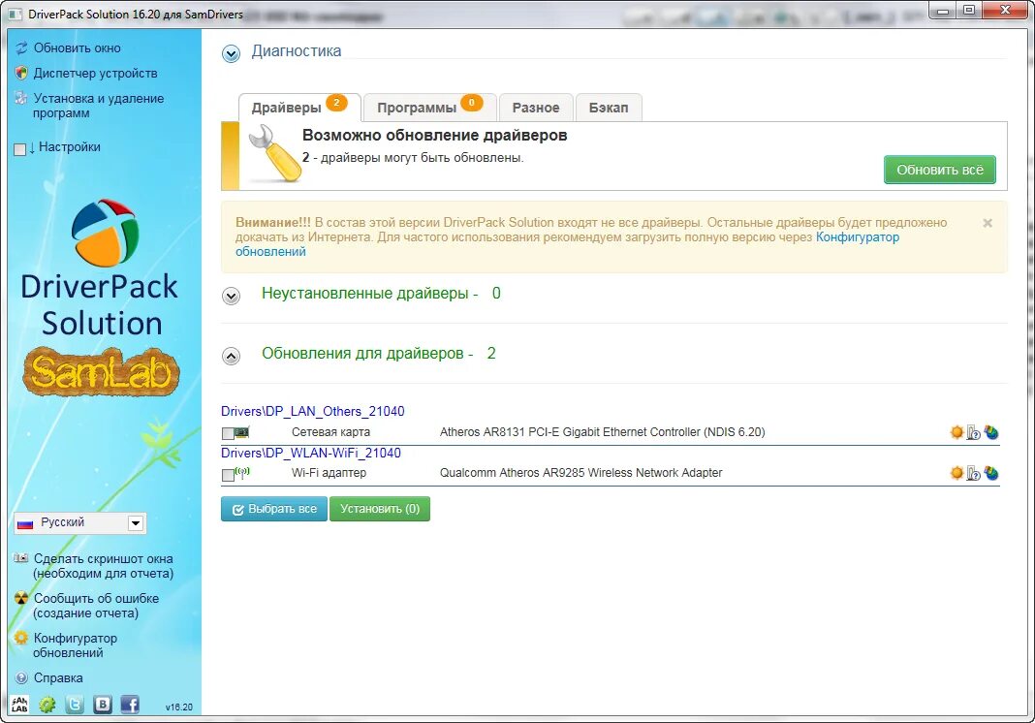Open the Бэкап tab
The image size is (1035, 723).
[609, 108]
